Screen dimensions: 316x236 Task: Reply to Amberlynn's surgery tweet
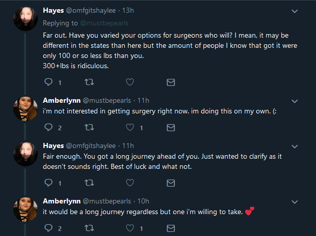coord(48,127)
